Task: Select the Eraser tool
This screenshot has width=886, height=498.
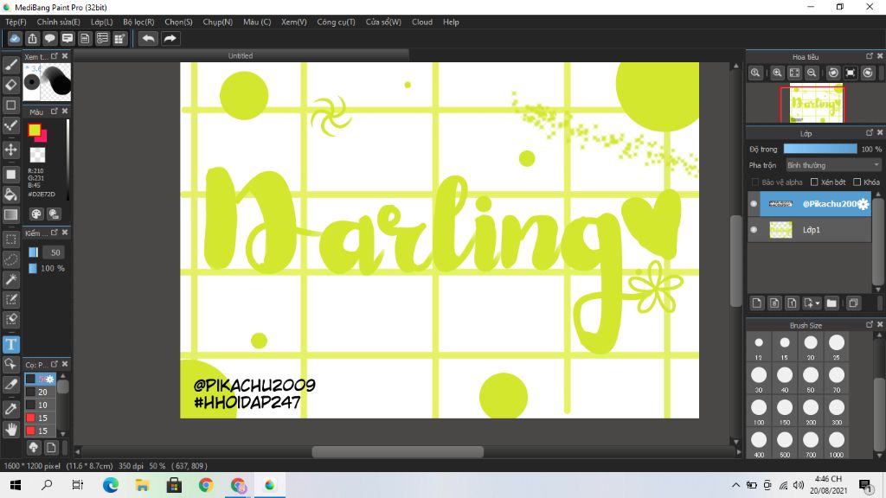Action: tap(10, 85)
